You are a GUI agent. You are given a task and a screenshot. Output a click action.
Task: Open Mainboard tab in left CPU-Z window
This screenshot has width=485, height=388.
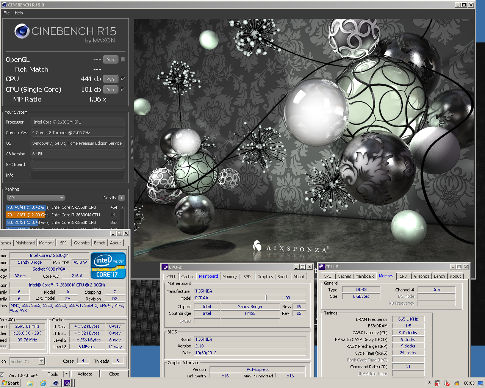25,243
